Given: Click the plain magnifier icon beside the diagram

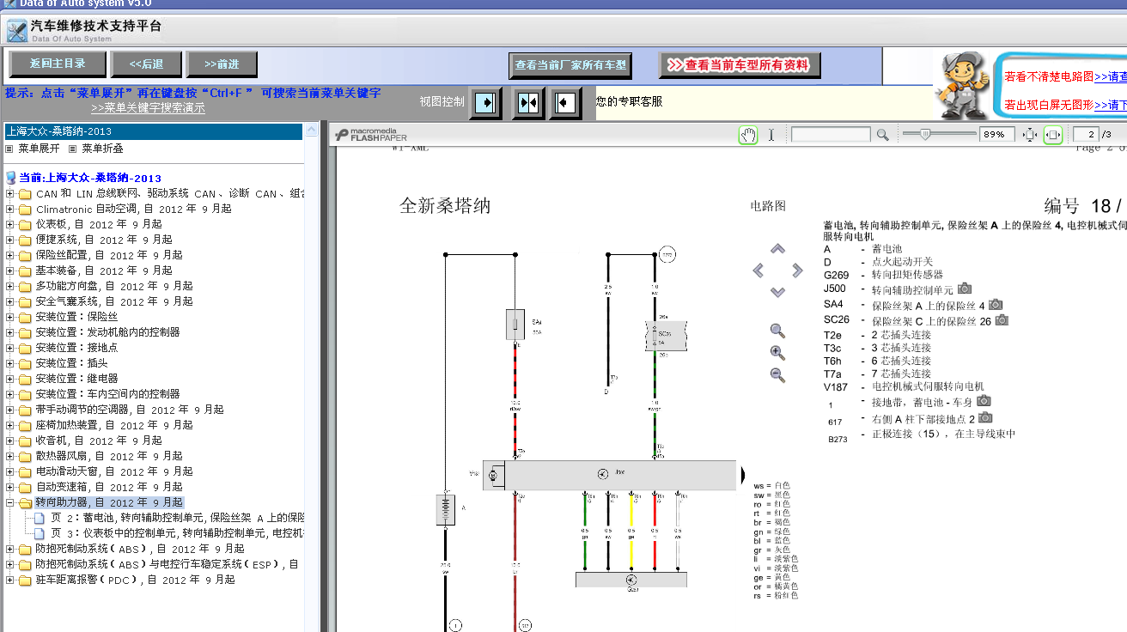Looking at the screenshot, I should click(777, 331).
